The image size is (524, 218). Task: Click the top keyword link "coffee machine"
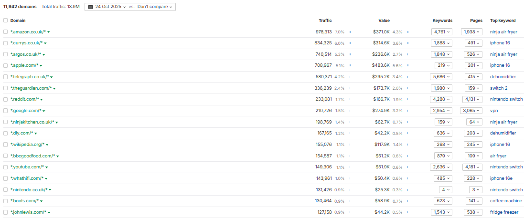(x=506, y=201)
